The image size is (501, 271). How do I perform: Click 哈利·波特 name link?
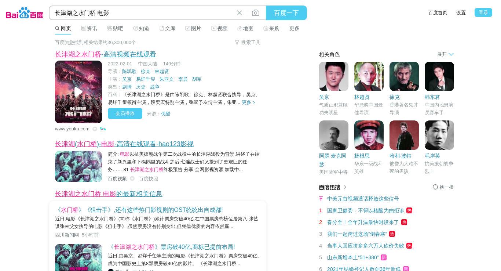click(x=401, y=156)
